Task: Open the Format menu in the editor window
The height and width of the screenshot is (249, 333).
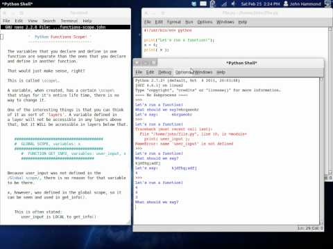Action: tap(174, 22)
